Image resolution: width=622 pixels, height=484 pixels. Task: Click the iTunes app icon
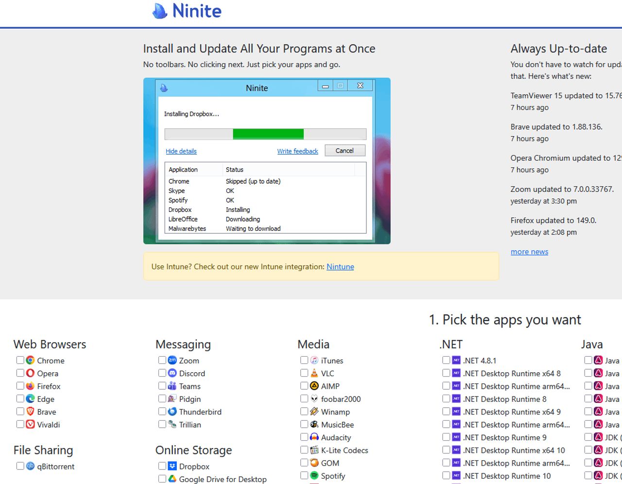pos(314,360)
